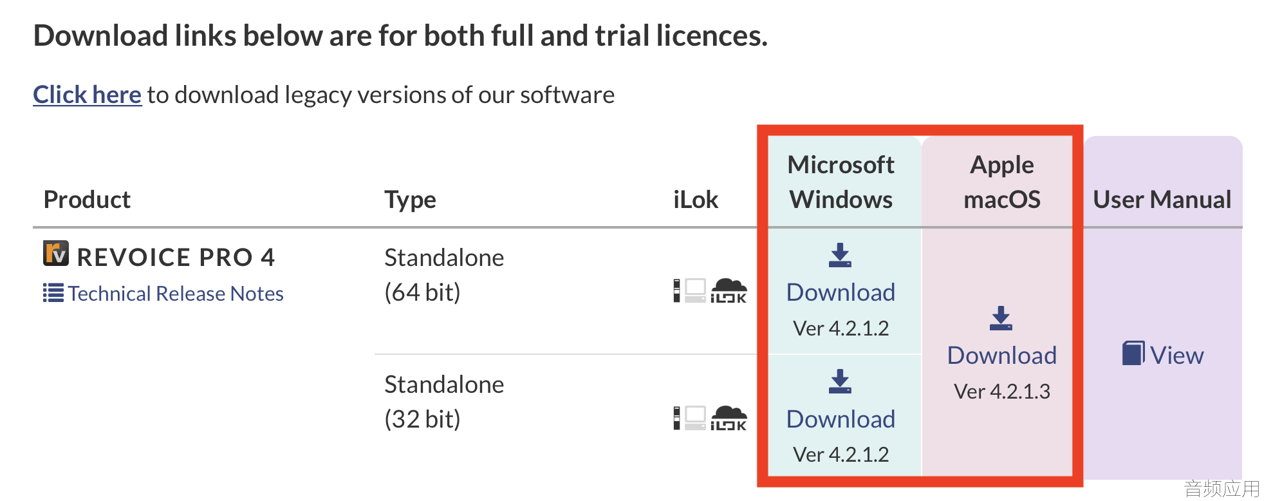Click the Apple macOS column header
The image size is (1264, 501).
[1001, 182]
